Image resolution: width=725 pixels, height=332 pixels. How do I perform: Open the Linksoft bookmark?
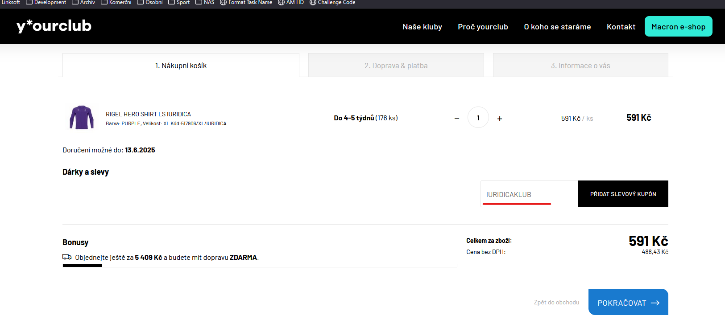10,2
